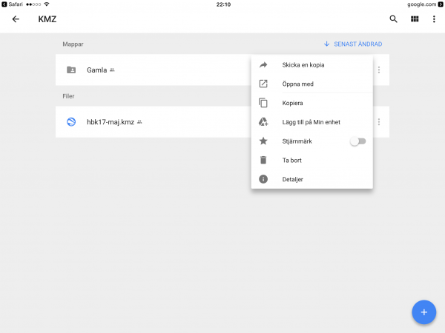Open more options for hbk17-maj.kmz
The image size is (445, 333).
(379, 121)
